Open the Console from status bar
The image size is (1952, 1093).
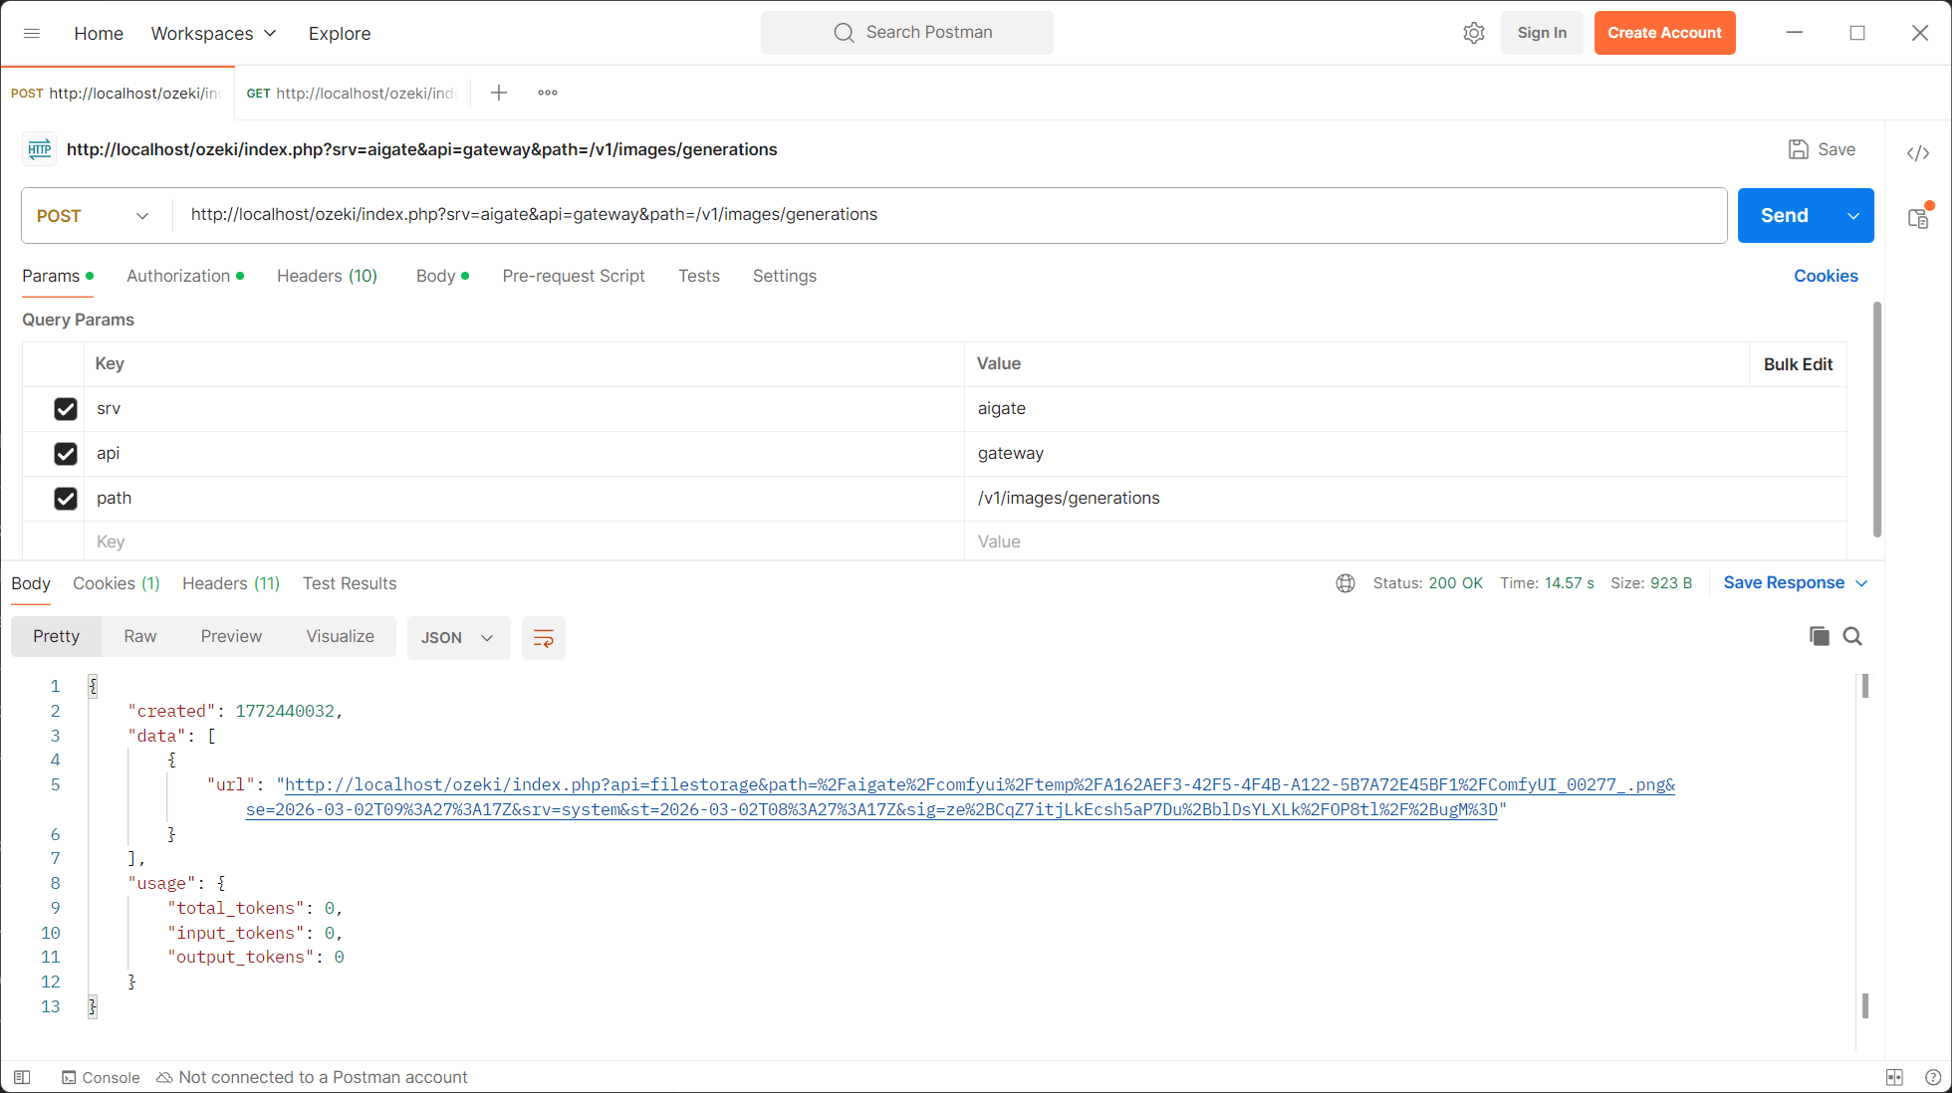[x=101, y=1077]
